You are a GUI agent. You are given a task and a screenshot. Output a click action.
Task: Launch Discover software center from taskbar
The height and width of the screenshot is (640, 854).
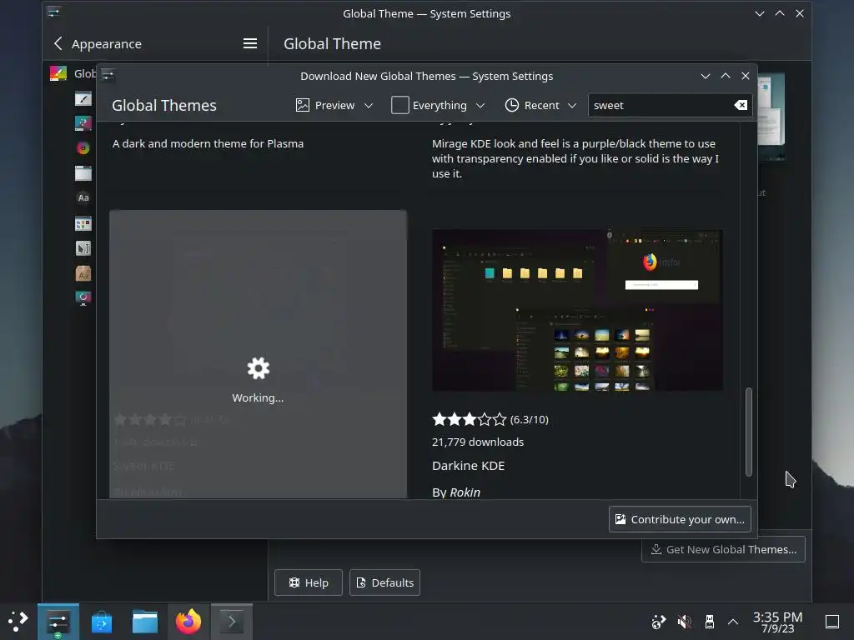pos(101,622)
